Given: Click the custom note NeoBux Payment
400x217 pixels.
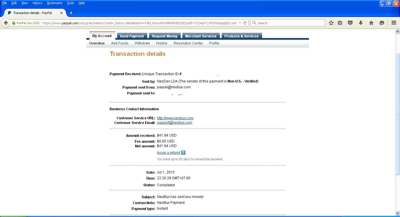Looking at the screenshot, I should click(171, 203).
